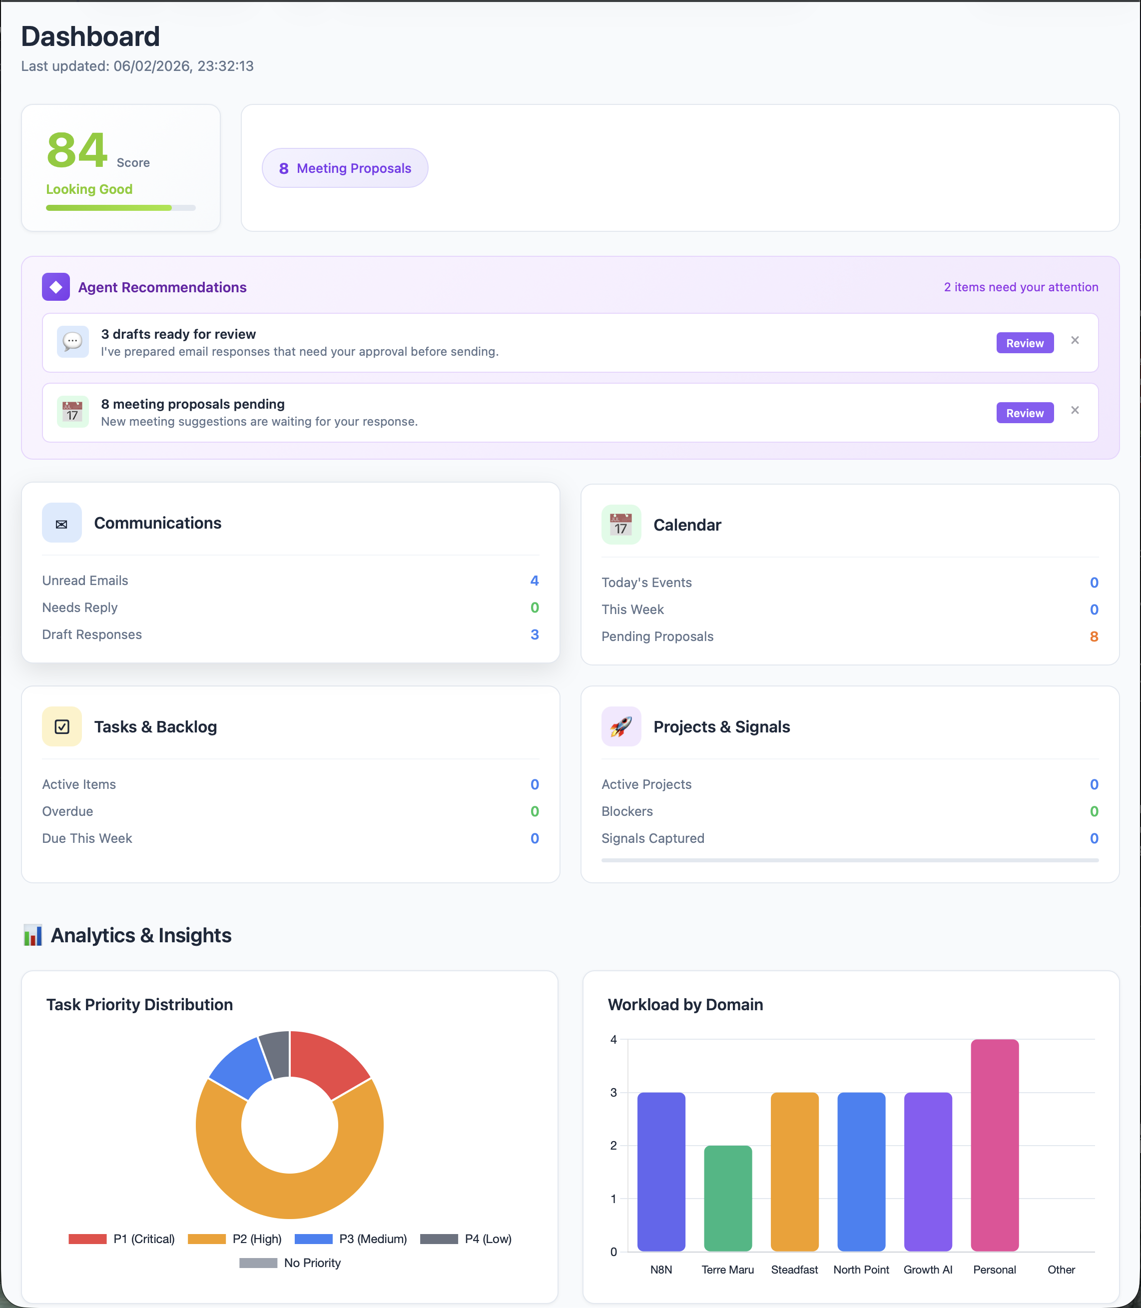1141x1308 pixels.
Task: Click Review for drafts ready for review
Action: (1025, 343)
